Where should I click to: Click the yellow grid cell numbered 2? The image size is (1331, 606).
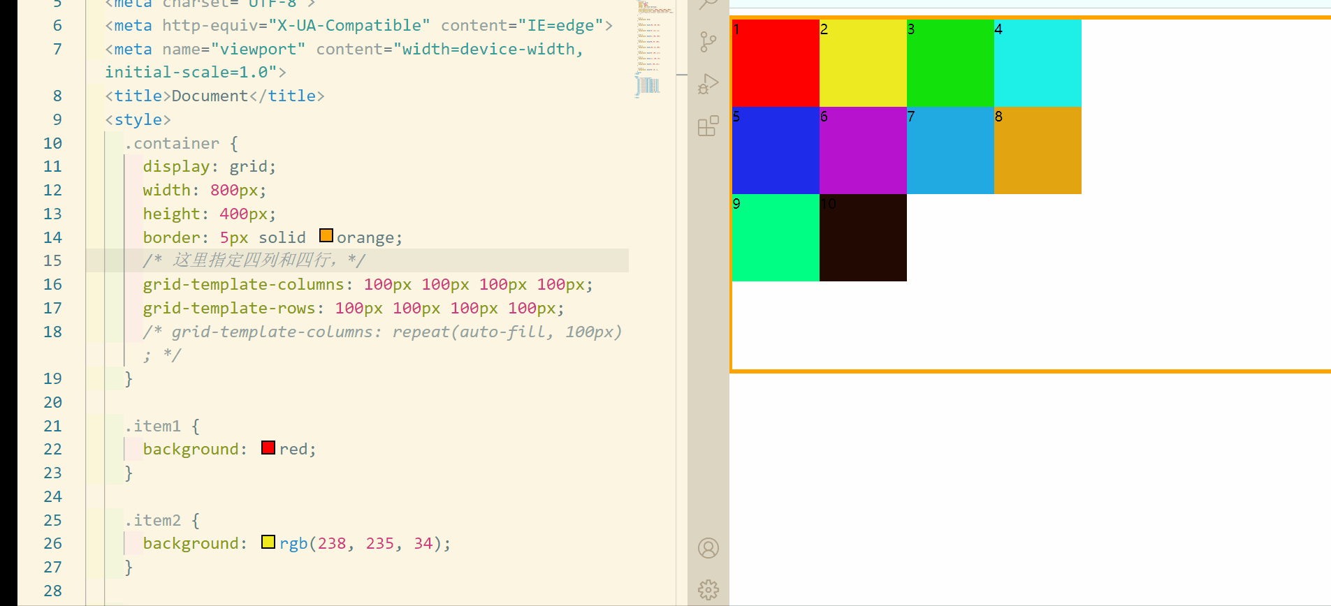click(863, 63)
